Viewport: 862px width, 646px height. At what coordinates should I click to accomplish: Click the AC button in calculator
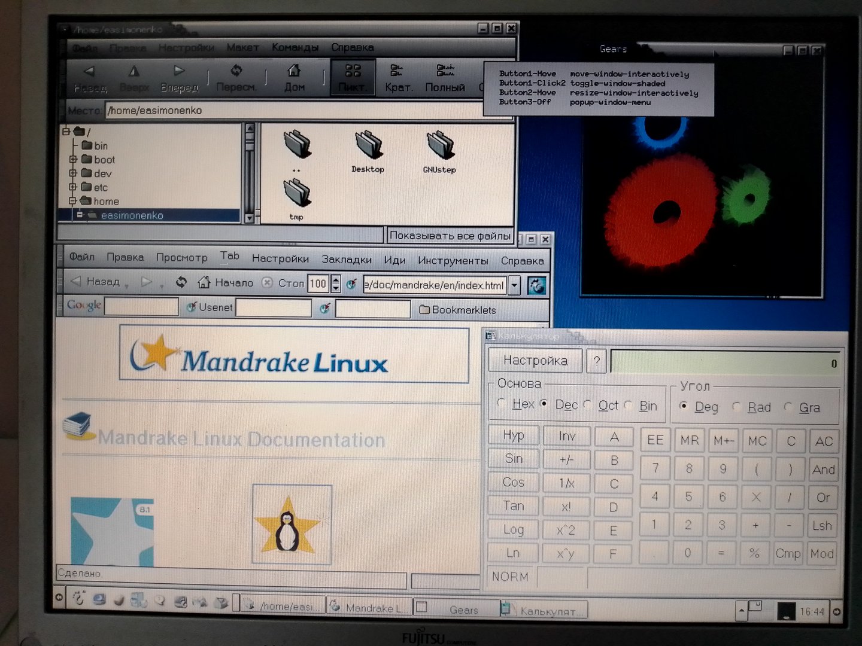[824, 441]
